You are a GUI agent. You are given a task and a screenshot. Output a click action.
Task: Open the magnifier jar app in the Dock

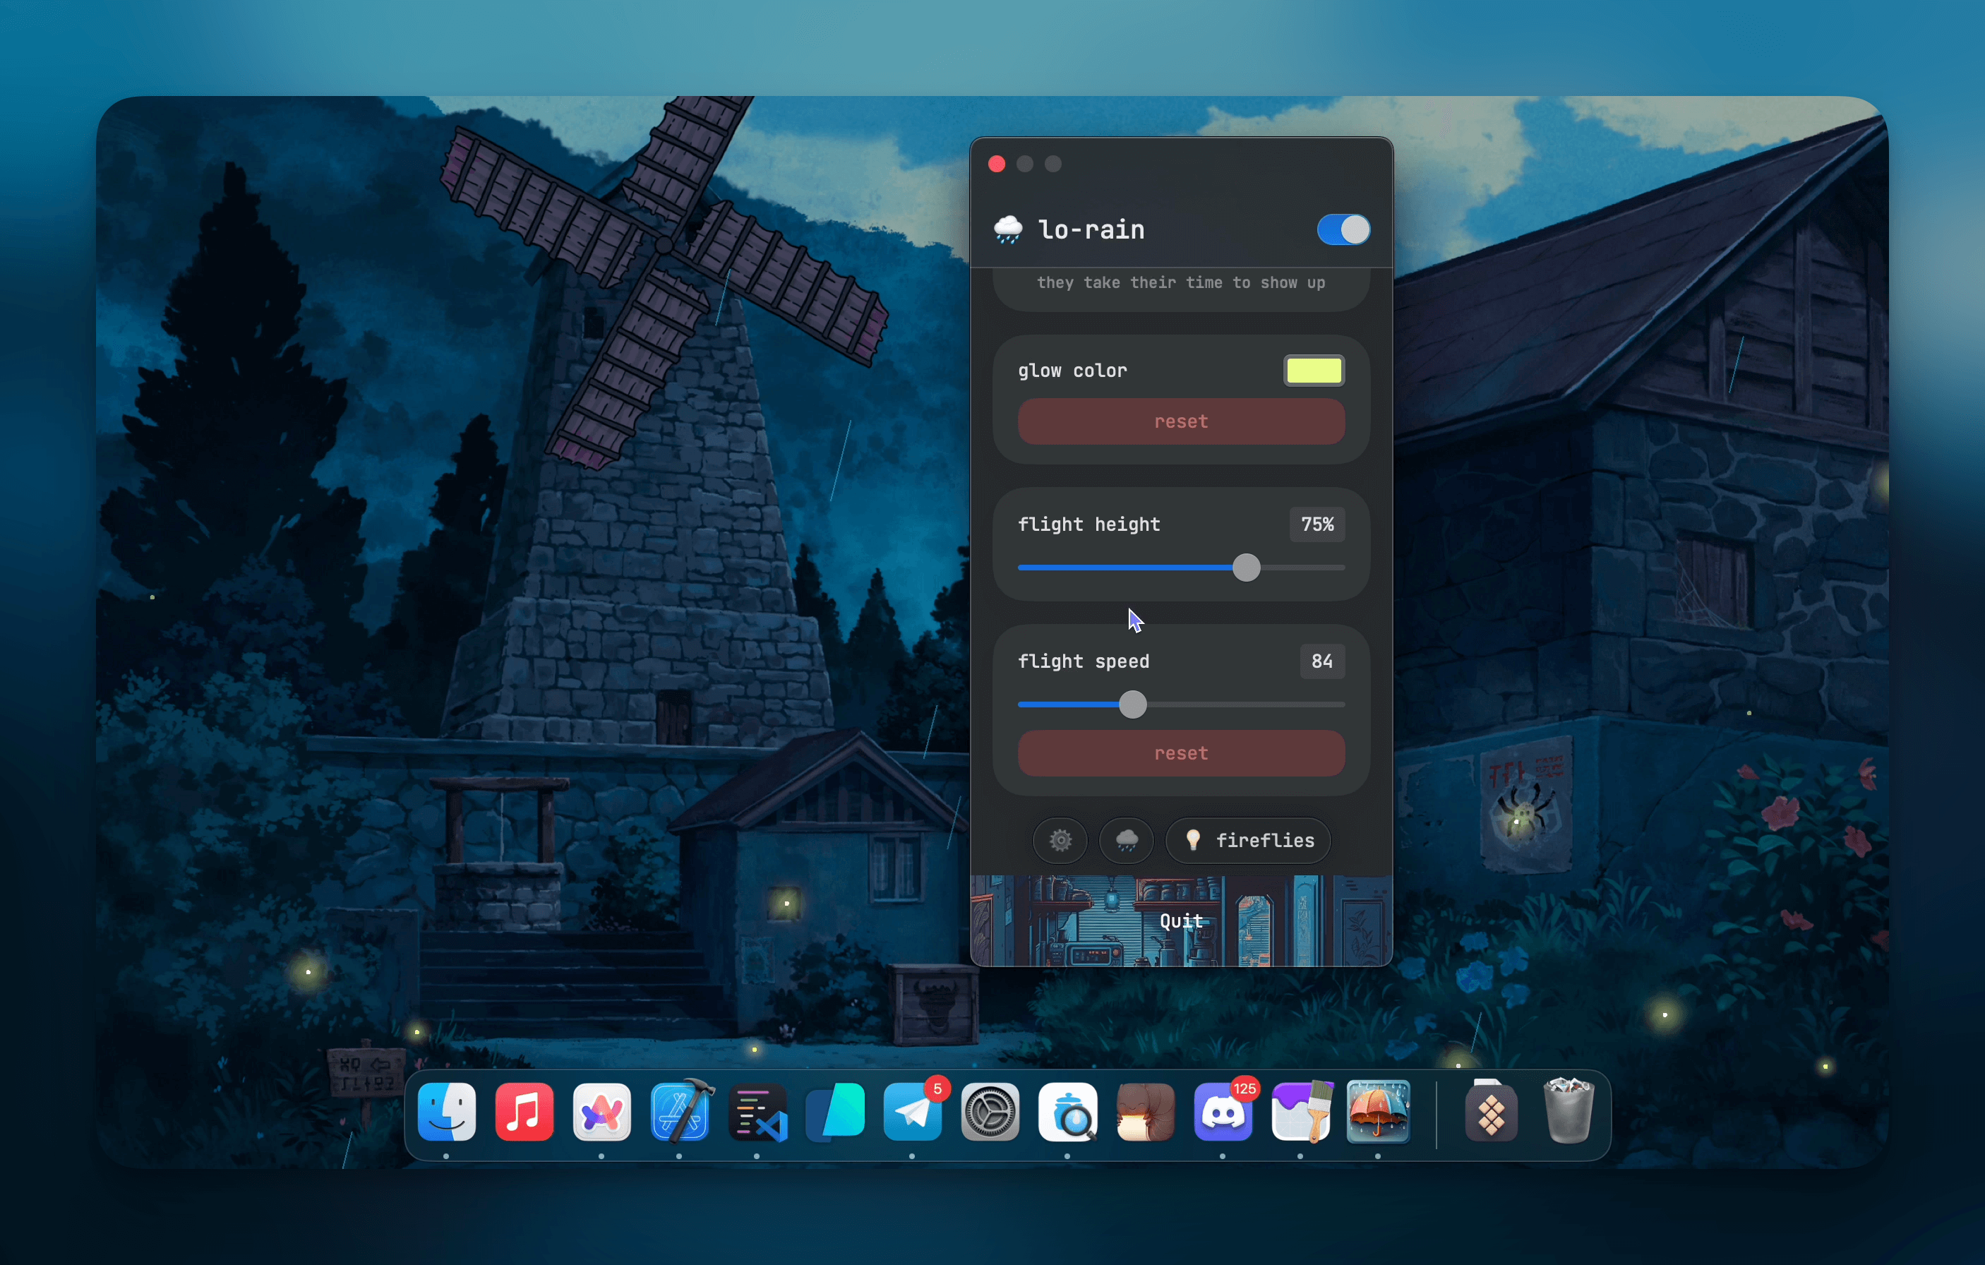(1067, 1112)
